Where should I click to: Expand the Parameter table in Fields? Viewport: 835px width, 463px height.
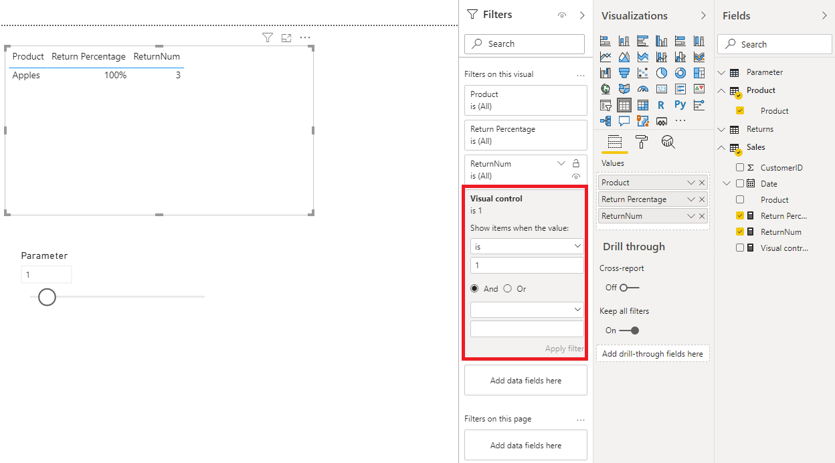[721, 72]
